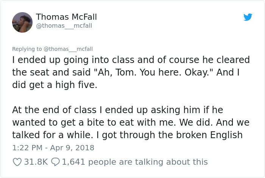Open replies via the speech bubble icon
The height and width of the screenshot is (178, 265).
coord(55,162)
